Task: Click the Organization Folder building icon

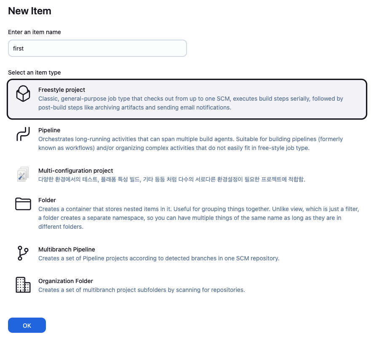Action: pyautogui.click(x=23, y=285)
